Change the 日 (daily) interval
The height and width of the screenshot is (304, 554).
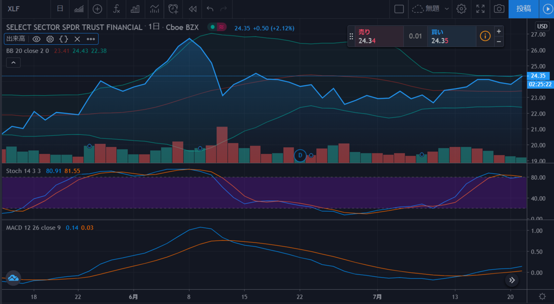point(60,9)
